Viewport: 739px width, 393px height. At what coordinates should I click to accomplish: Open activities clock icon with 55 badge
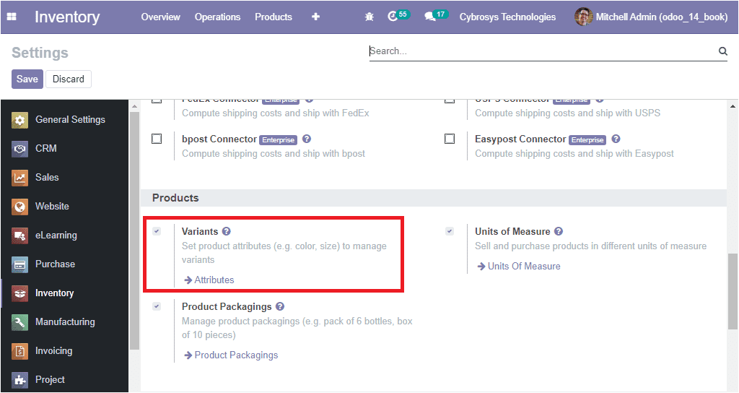[398, 16]
